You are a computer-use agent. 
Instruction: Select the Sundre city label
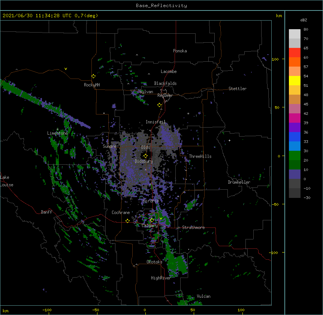tap(109, 146)
